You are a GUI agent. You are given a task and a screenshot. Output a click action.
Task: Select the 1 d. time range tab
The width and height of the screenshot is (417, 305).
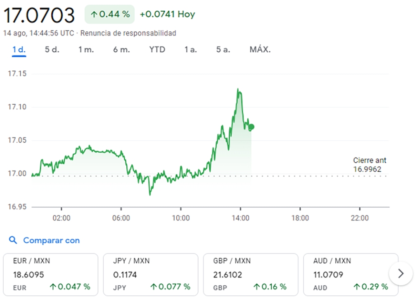pyautogui.click(x=19, y=50)
